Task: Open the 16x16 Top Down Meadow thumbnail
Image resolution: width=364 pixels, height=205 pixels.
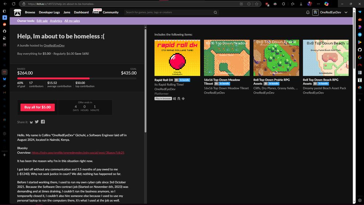Action: [x=226, y=58]
